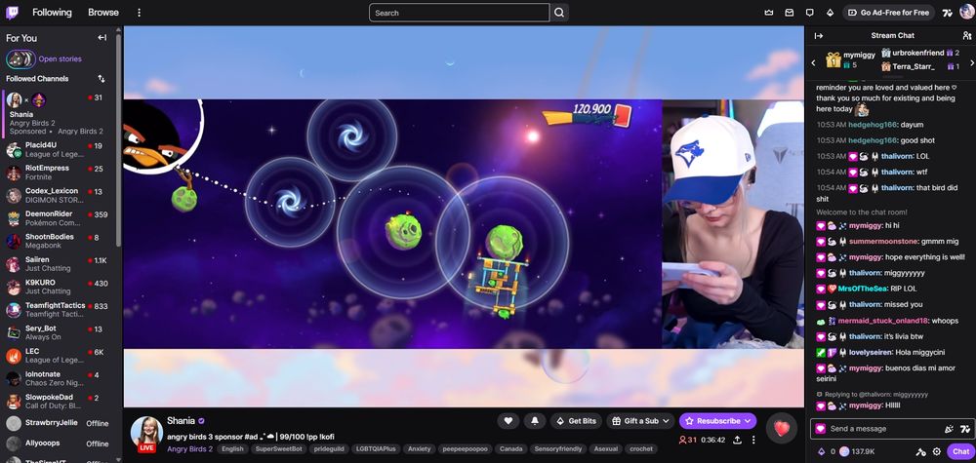Open SlowpokeDad channel in sidebar
Viewport: 976px width, 463px height.
click(59, 402)
